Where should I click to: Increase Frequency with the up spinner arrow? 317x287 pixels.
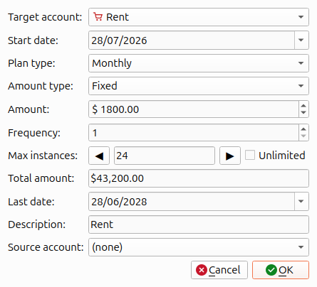click(303, 129)
